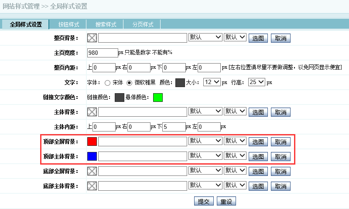Switch to the 分页样式 tab
The width and height of the screenshot is (349, 209).
pyautogui.click(x=143, y=24)
